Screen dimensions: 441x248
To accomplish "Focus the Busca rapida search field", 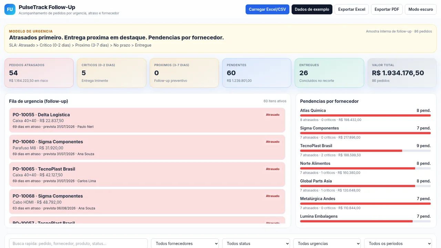I will tap(78, 244).
